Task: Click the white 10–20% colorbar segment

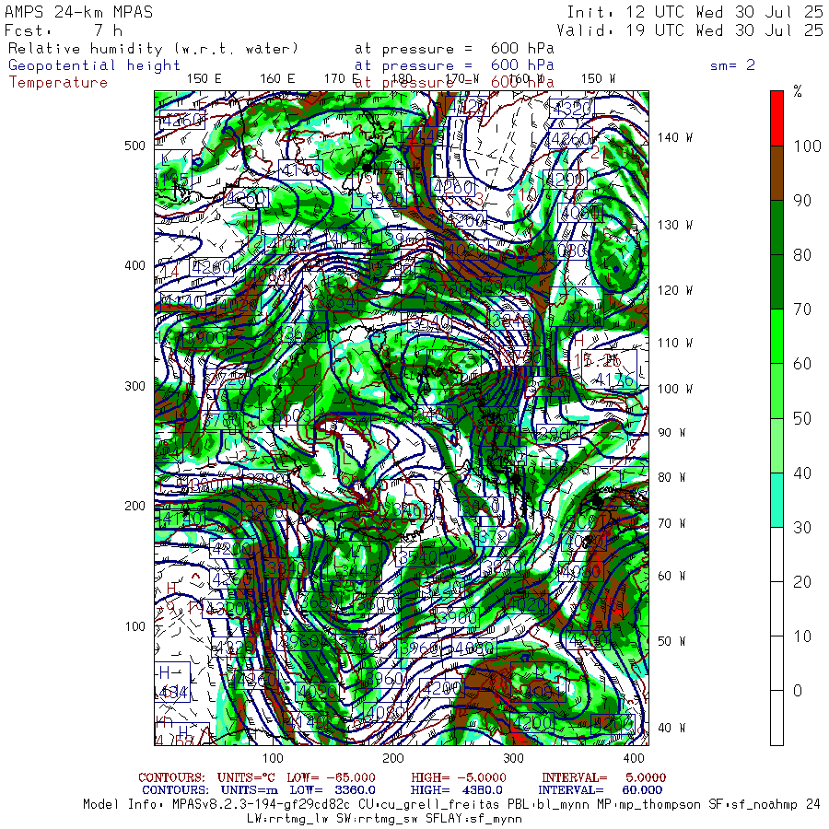Action: (776, 609)
